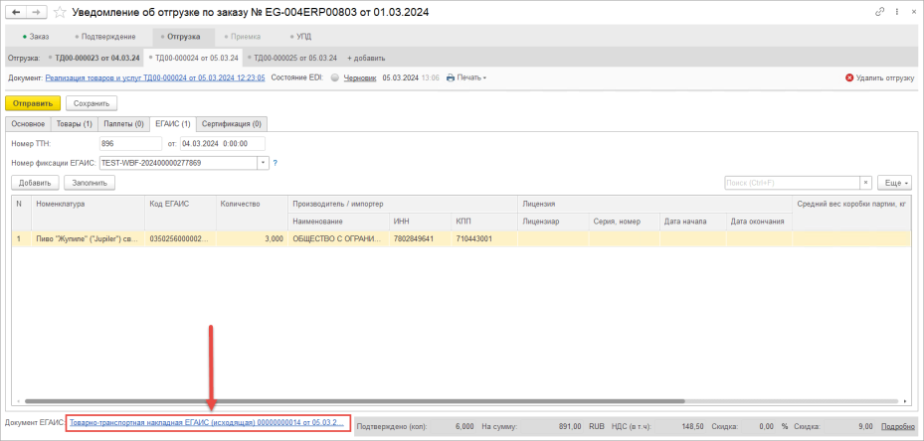Open the Реализация товаров и услуг document link
The image size is (924, 441).
pos(155,77)
